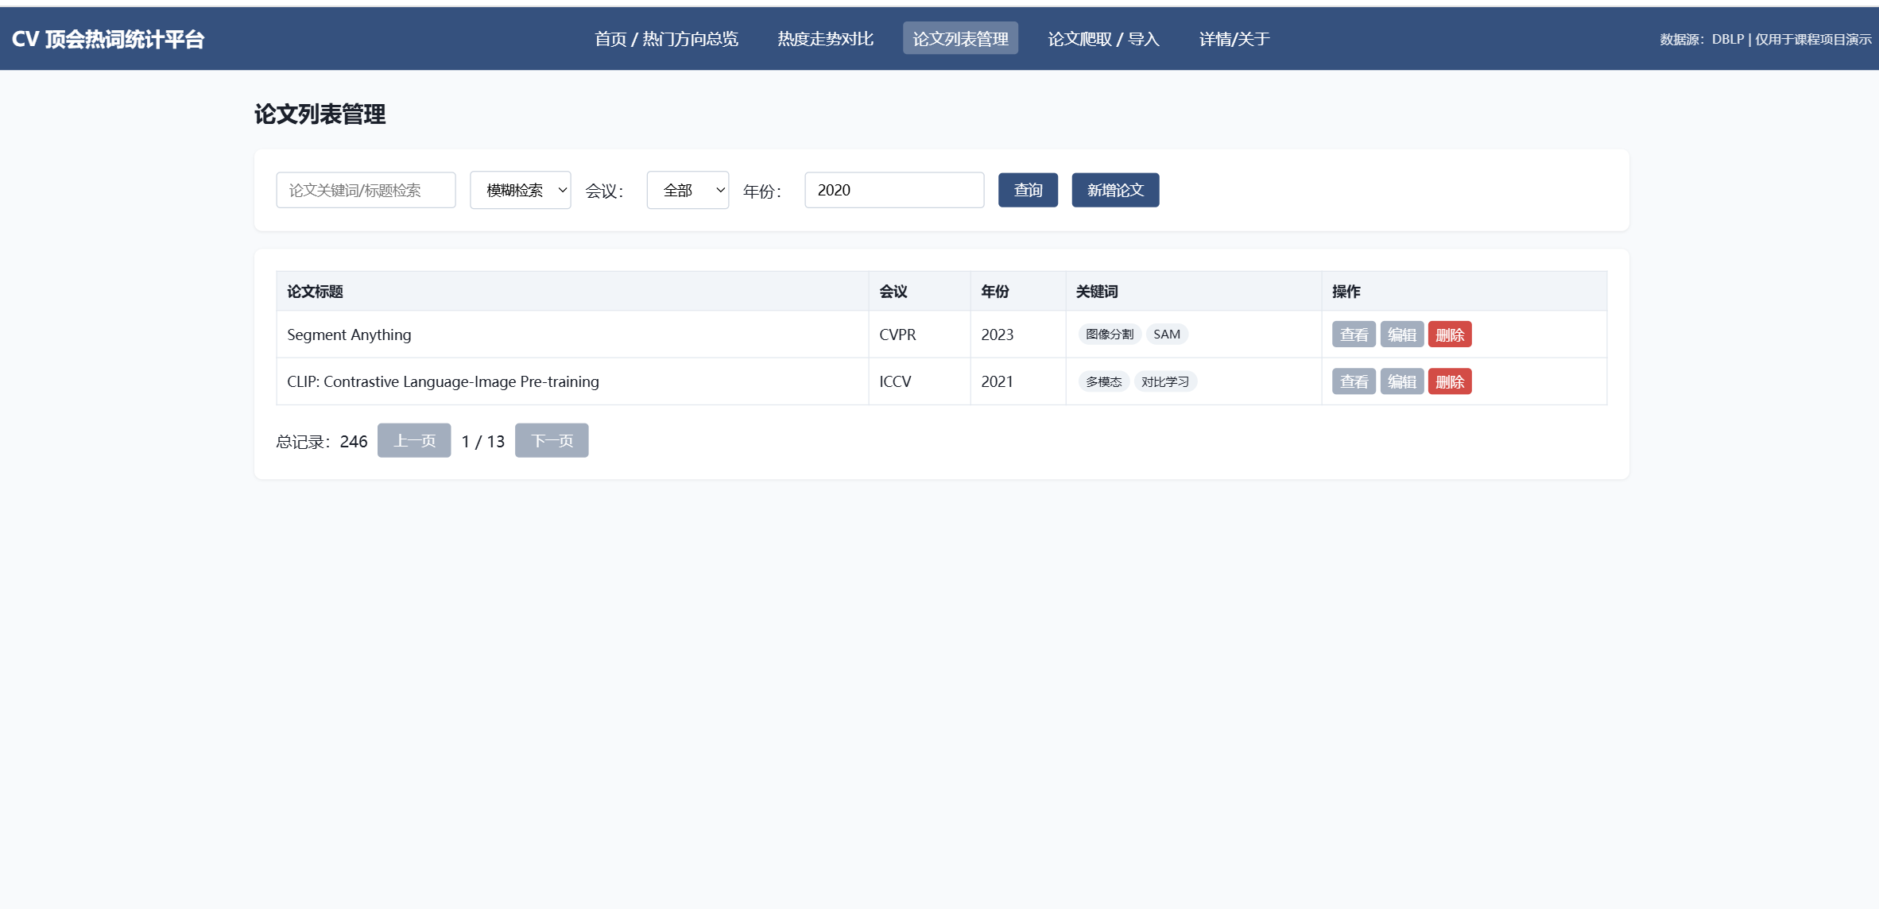The image size is (1879, 909).
Task: Delete the Segment Anything paper
Action: (1450, 335)
